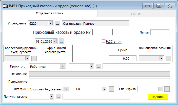
Task: Enable the НДС в т.ч. checkbox
Action: [x=103, y=41]
